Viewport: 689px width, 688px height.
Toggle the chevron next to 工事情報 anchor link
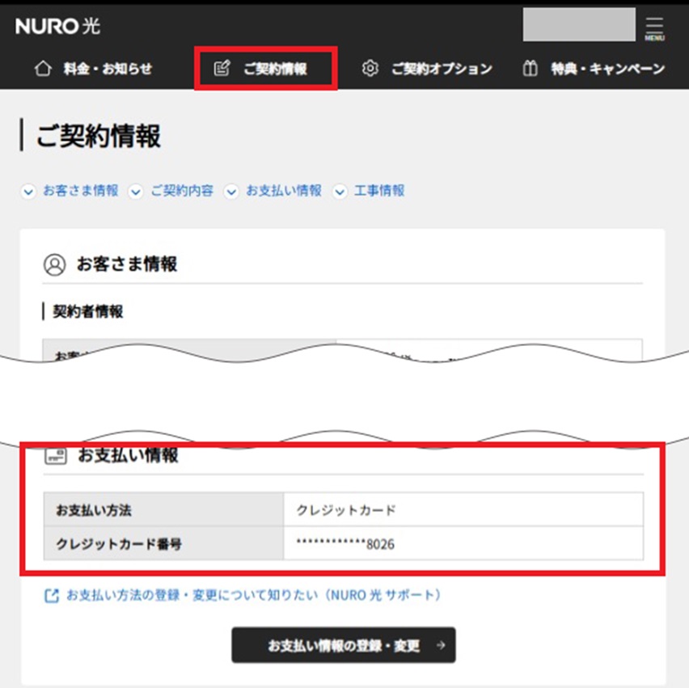pyautogui.click(x=340, y=191)
